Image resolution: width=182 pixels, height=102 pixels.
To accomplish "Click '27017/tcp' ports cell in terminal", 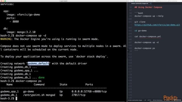I will (x=78, y=95).
